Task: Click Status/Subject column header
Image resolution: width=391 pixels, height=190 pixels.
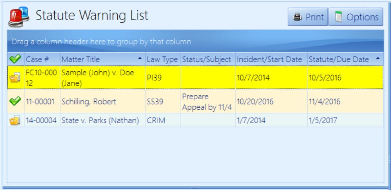Action: click(x=207, y=59)
